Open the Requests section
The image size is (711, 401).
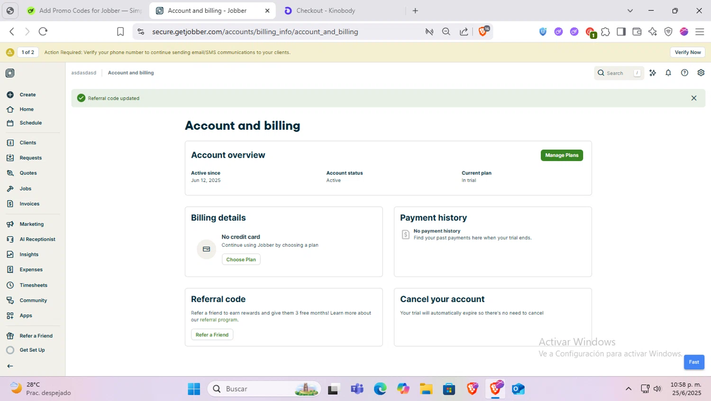point(25,158)
